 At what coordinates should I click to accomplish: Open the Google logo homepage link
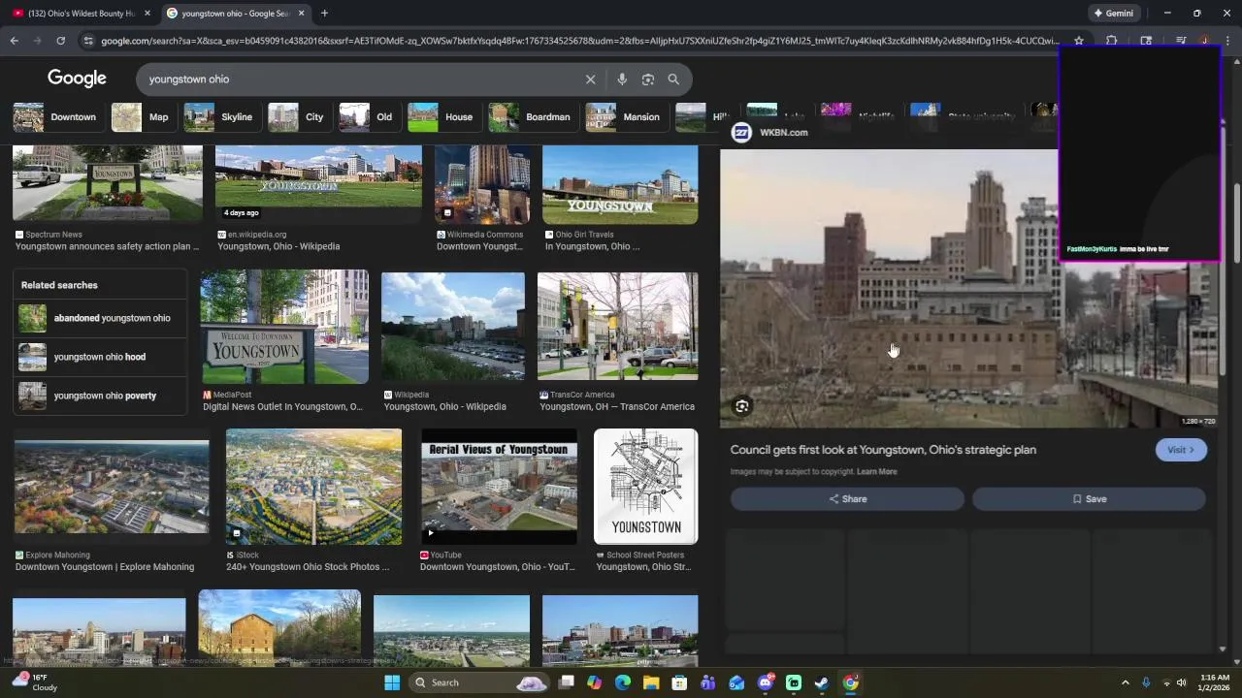click(x=77, y=79)
